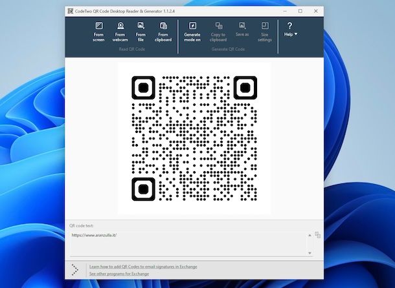Read QR code From screen
This screenshot has width=395, height=288.
(98, 32)
